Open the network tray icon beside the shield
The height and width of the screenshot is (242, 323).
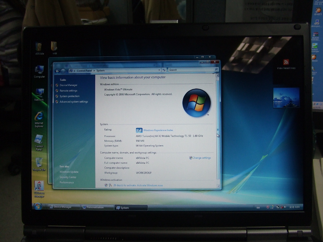(272, 207)
